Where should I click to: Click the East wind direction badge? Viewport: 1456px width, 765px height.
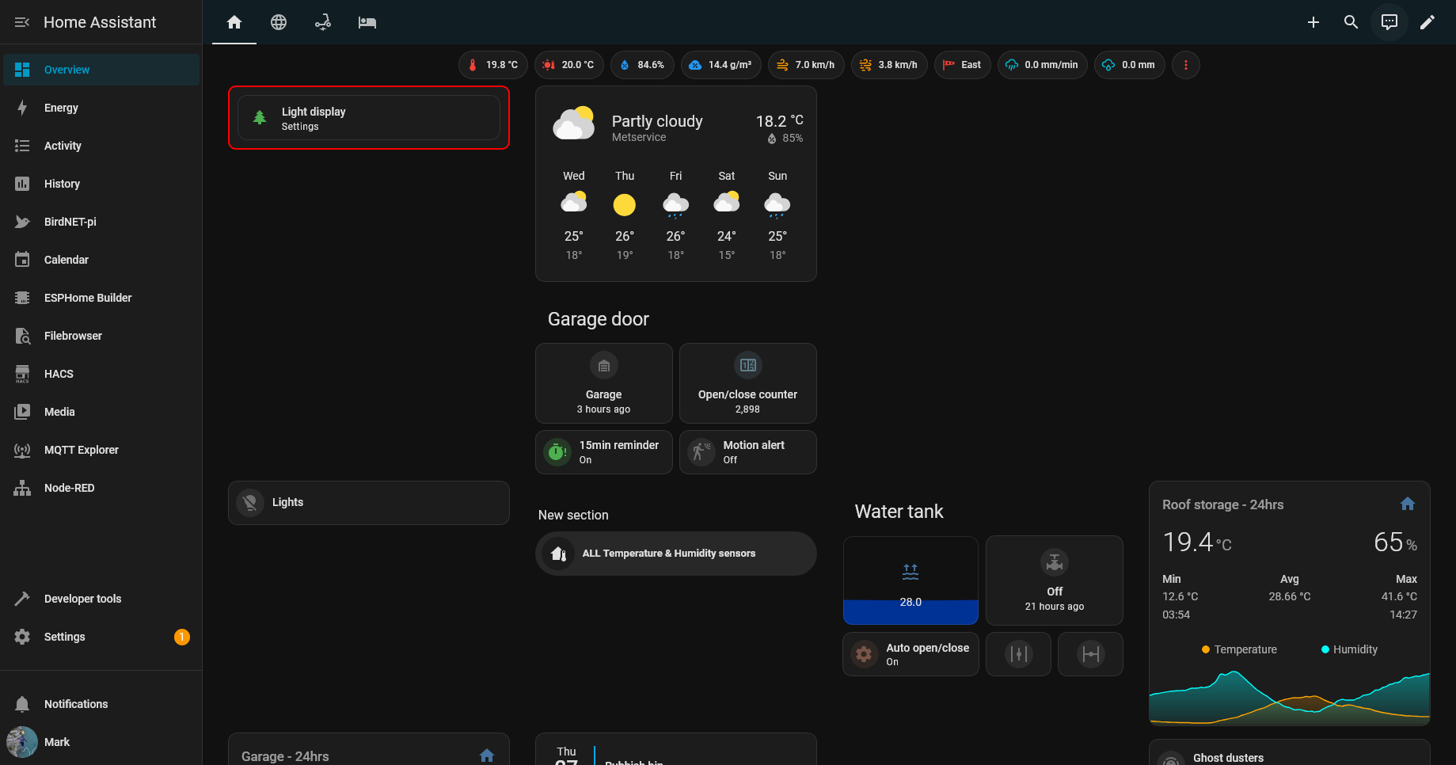click(963, 65)
